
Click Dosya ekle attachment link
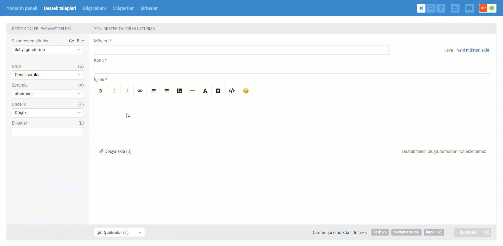(115, 152)
